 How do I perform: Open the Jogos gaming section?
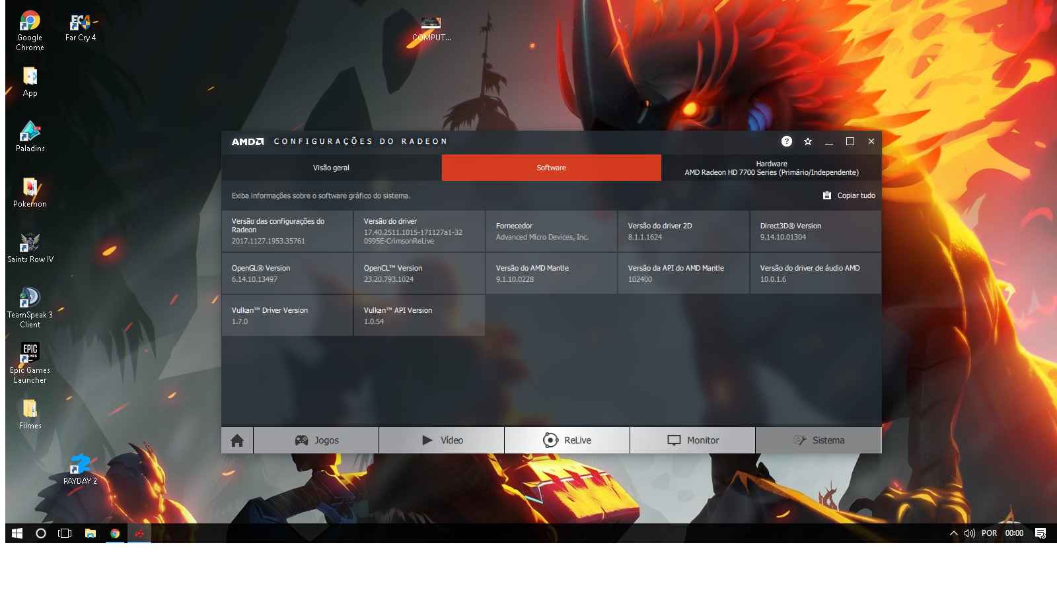pyautogui.click(x=316, y=440)
